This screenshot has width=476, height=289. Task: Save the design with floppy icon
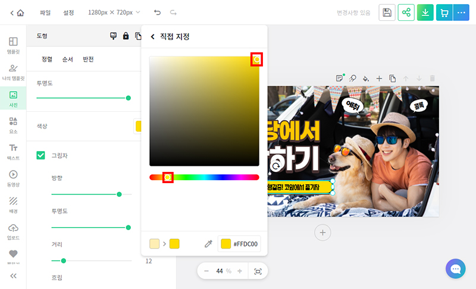[387, 12]
